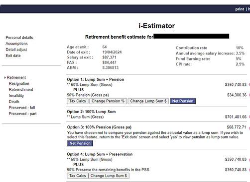Click Change Lump Sum $ in Option 4
Image resolution: width=250 pixels, height=182 pixels.
click(x=109, y=176)
